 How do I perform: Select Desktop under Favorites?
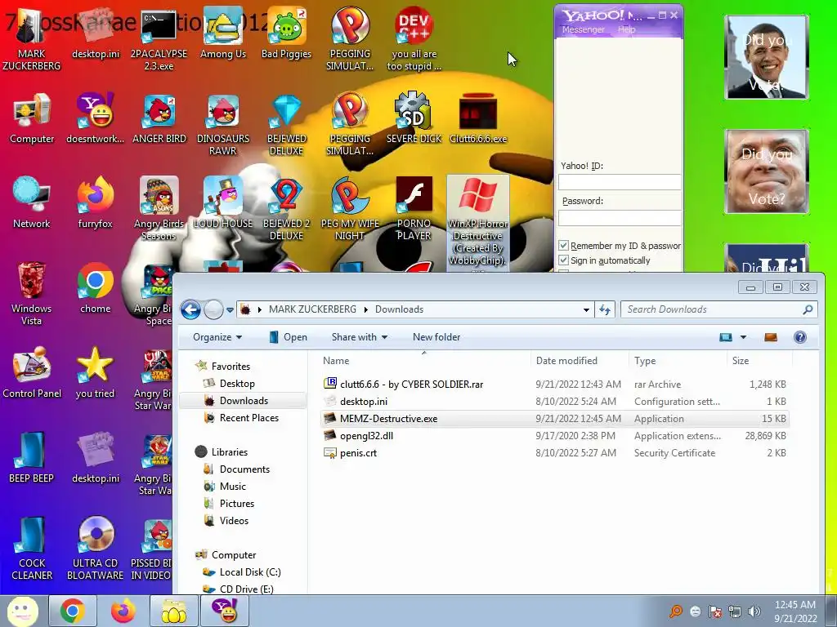point(237,384)
